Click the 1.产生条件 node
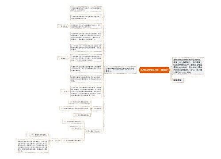 tap(98, 109)
